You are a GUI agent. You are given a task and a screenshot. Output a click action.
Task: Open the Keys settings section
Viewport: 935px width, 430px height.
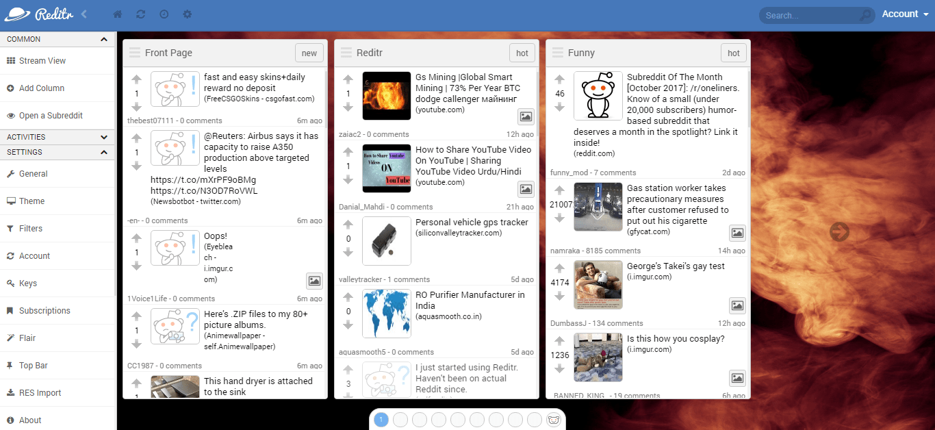click(x=28, y=283)
